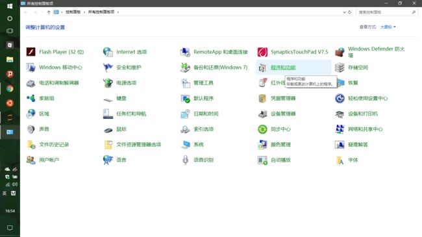Image resolution: width=422 pixels, height=237 pixels.
Task: Click the 文件资源管理器选项 link
Action: pyautogui.click(x=138, y=144)
